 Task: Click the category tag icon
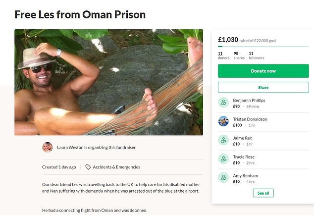point(88,167)
